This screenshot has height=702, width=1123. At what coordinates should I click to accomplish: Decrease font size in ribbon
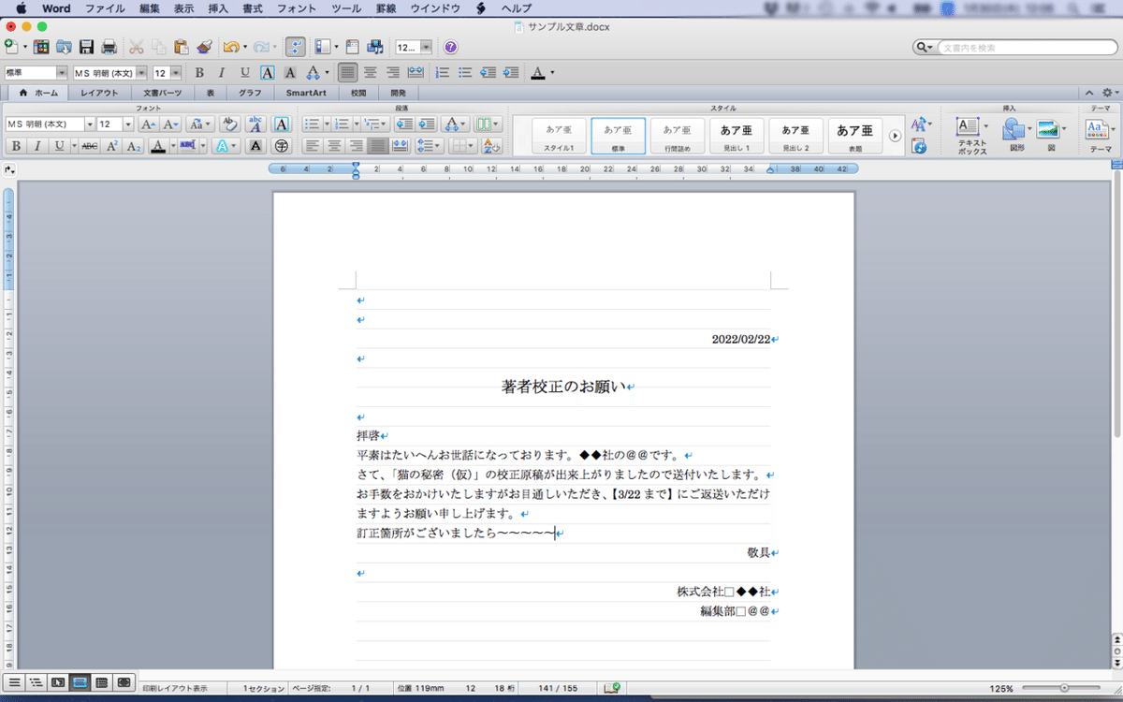point(171,124)
